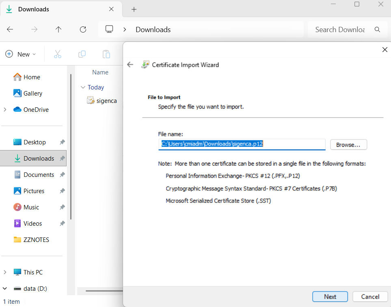
Task: Collapse the Today file group
Action: [x=83, y=87]
